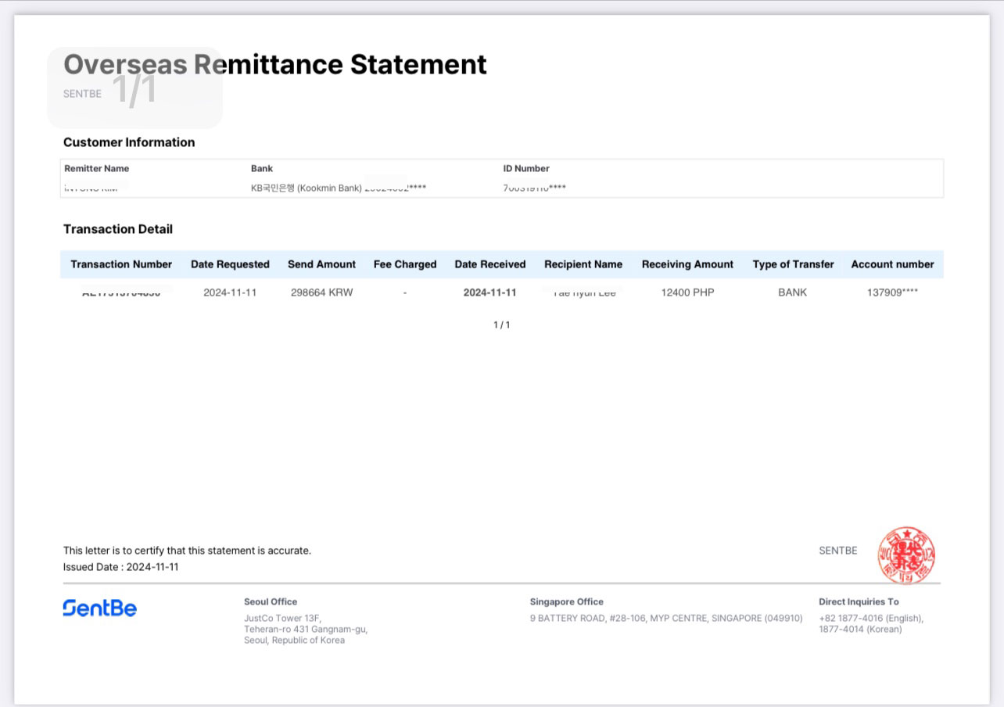Click the SENTBE text beside the red seal
This screenshot has width=1004, height=707.
pos(838,551)
